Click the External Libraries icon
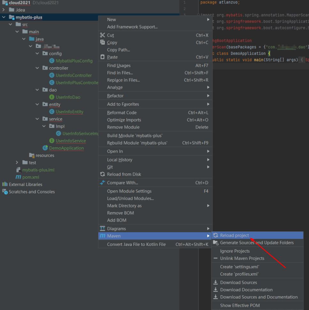 point(5,184)
